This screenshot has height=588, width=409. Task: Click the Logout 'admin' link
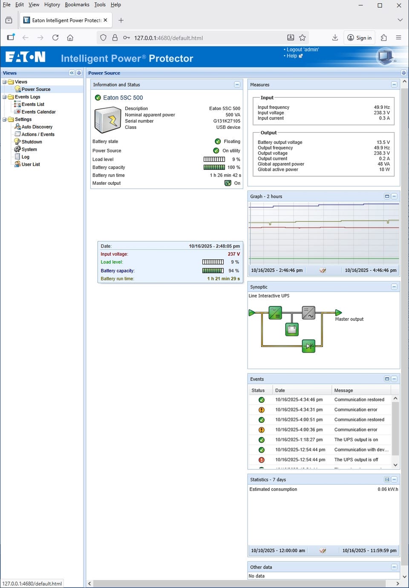point(302,49)
